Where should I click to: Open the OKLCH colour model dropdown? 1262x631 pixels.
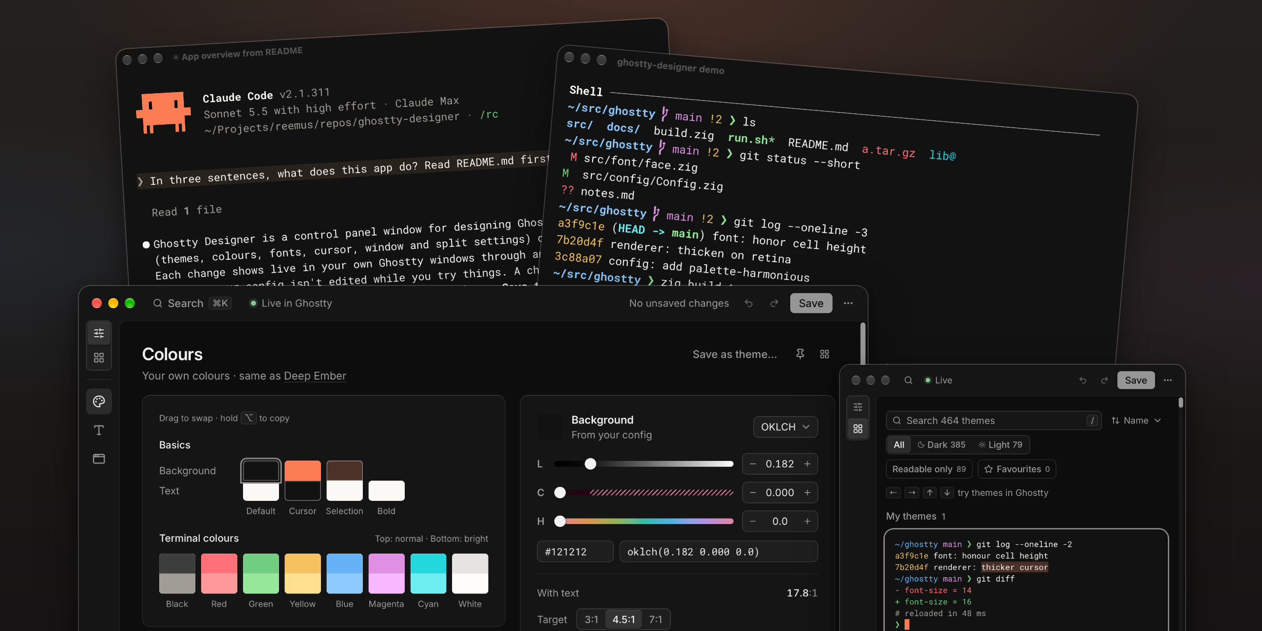point(785,427)
